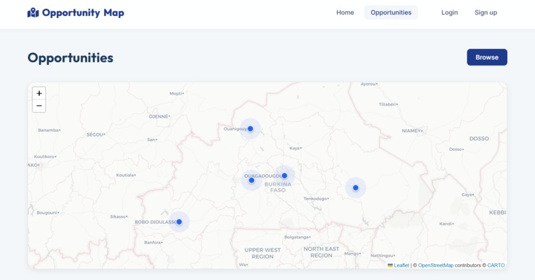Click the Mopti label on the map
The image size is (535, 280).
pyautogui.click(x=177, y=93)
